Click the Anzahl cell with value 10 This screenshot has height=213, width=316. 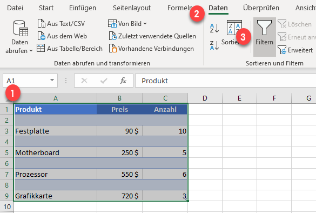[x=165, y=131]
